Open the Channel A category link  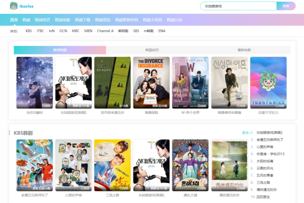click(105, 31)
